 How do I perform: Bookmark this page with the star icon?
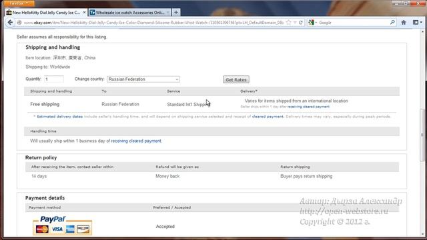tap(289, 23)
